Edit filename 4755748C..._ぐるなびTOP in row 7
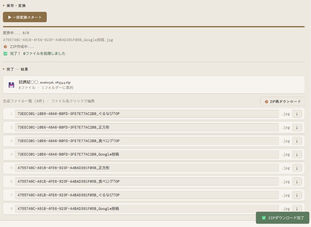Viewport: 311px width, 227px height. [147, 195]
